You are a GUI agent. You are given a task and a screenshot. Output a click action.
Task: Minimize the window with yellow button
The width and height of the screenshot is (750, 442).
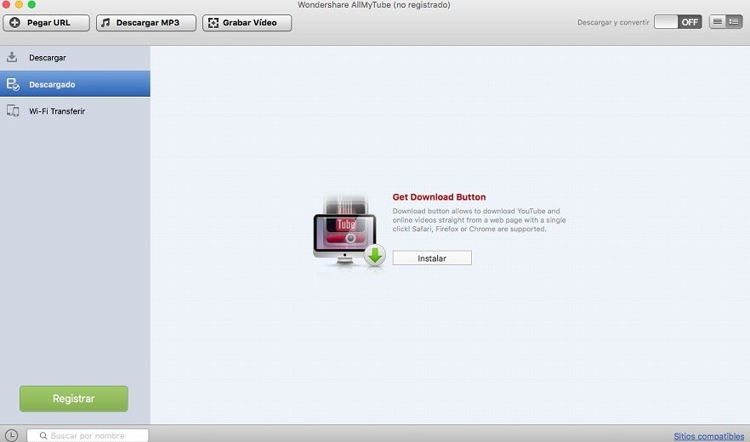point(19,4)
